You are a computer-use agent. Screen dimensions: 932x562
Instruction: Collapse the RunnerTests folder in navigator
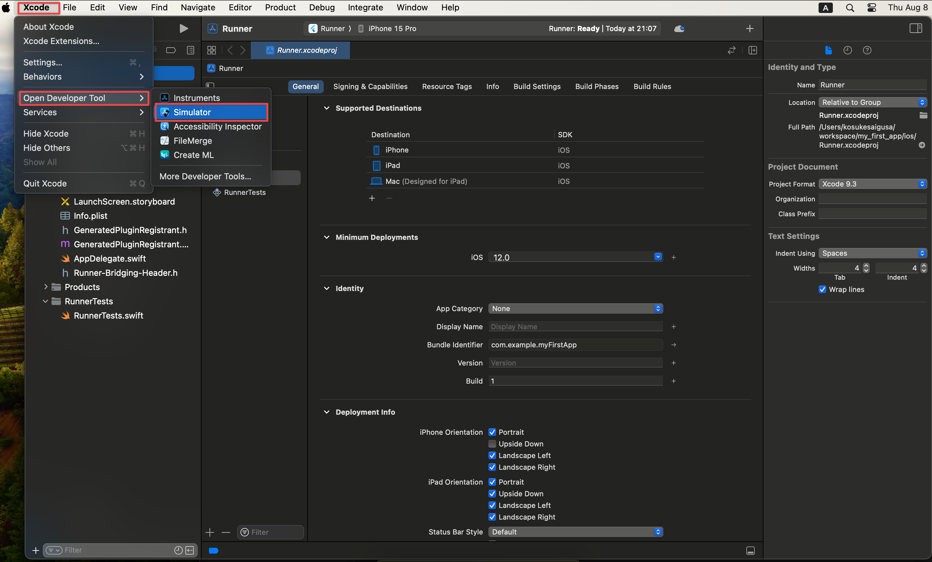coord(45,301)
